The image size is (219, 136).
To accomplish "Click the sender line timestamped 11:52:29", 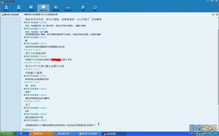I will [x=35, y=56].
